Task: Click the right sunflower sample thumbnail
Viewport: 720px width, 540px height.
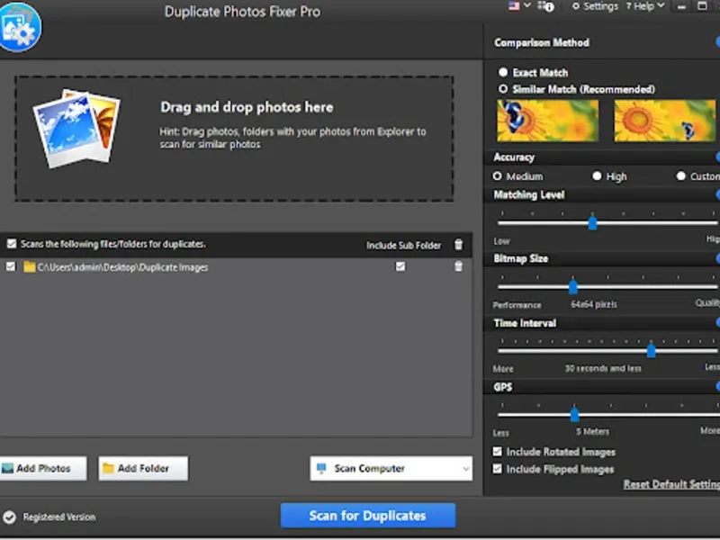Action: [665, 121]
